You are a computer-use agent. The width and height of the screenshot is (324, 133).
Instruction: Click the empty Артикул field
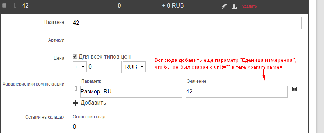(x=98, y=41)
